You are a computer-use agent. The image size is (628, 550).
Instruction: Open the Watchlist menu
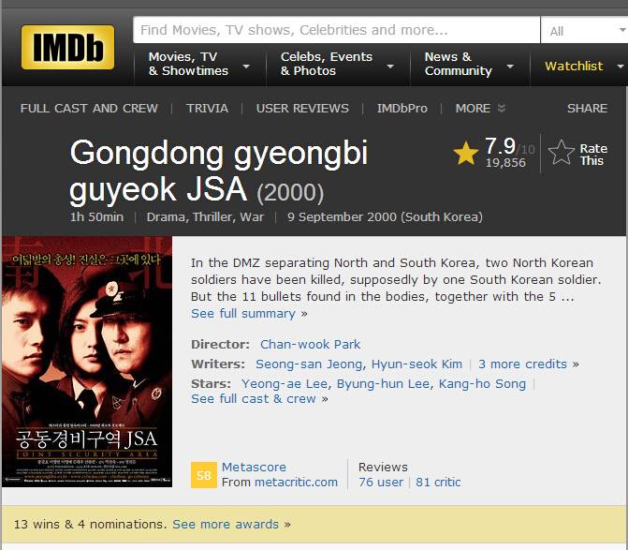583,67
